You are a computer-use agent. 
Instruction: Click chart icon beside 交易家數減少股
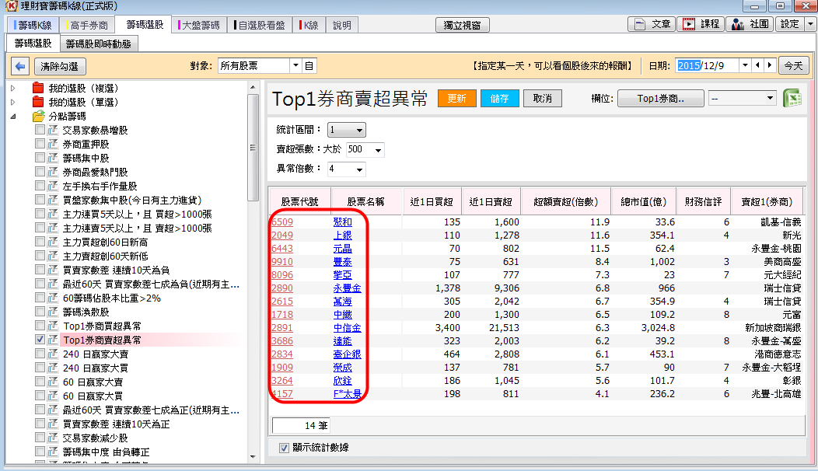coord(53,438)
